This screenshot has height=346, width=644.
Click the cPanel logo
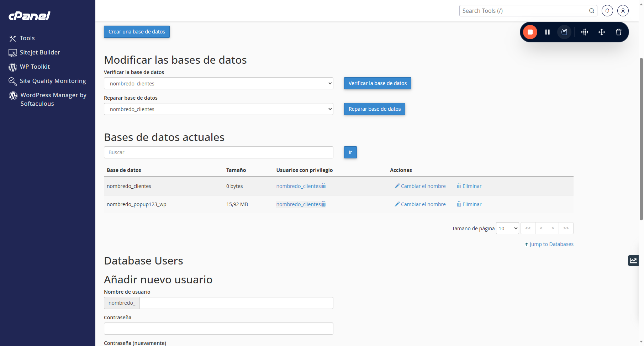[x=29, y=16]
